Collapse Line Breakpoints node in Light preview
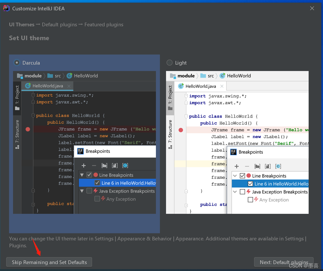Screen dimensions: 323x271 coord(235,176)
